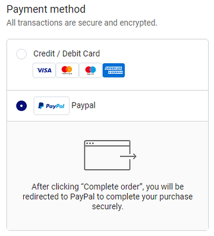The height and width of the screenshot is (236, 214).
Task: Click the Maestro red-blue logo
Action: [x=90, y=70]
